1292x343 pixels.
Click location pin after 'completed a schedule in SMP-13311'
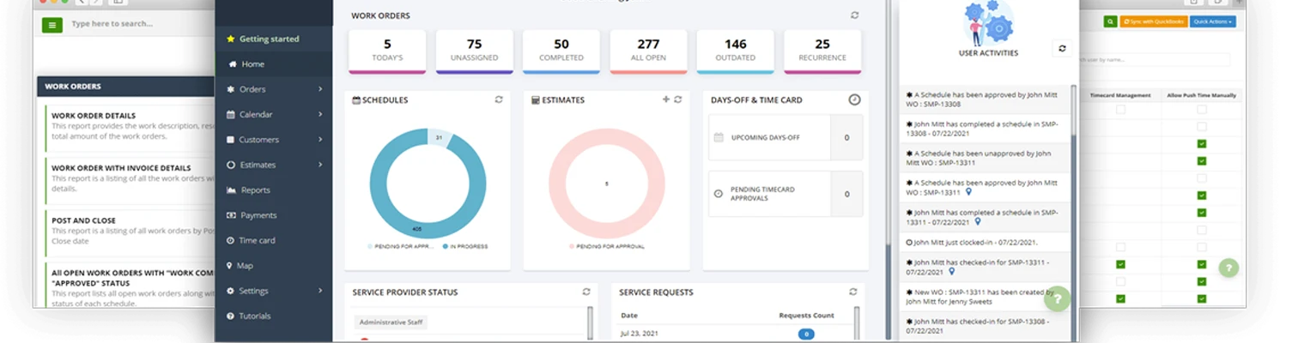[x=977, y=221]
